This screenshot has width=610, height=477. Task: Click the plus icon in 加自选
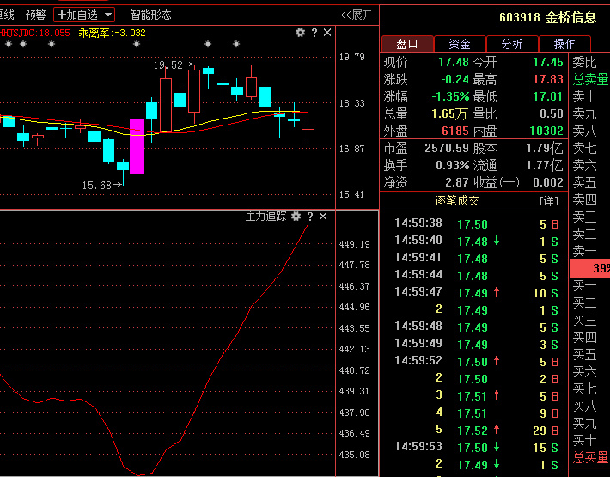pyautogui.click(x=62, y=15)
